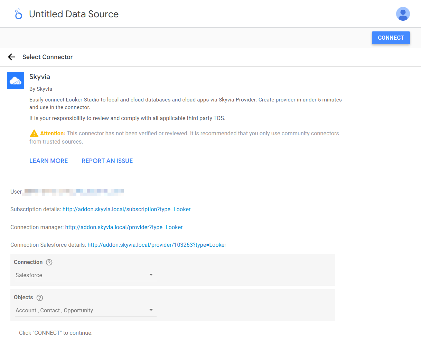Click REPORT AN ISSUE link
Viewport: 421px width, 351px height.
107,161
